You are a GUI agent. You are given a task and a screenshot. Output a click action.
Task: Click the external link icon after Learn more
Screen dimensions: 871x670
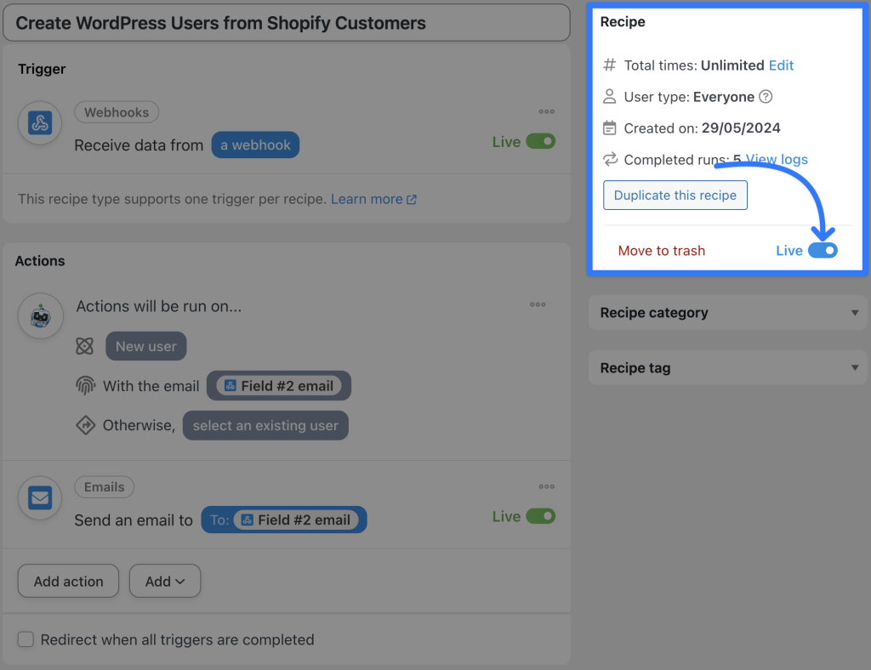413,198
